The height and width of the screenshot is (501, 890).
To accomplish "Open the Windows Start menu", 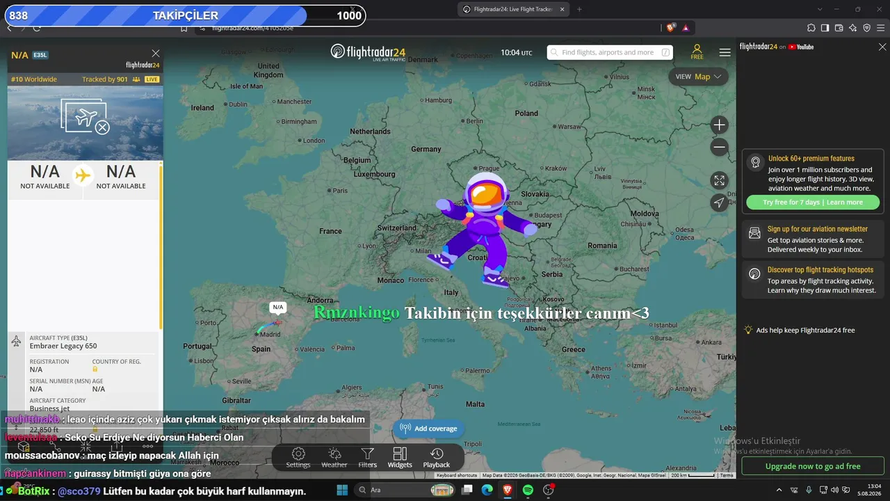I will (x=342, y=490).
